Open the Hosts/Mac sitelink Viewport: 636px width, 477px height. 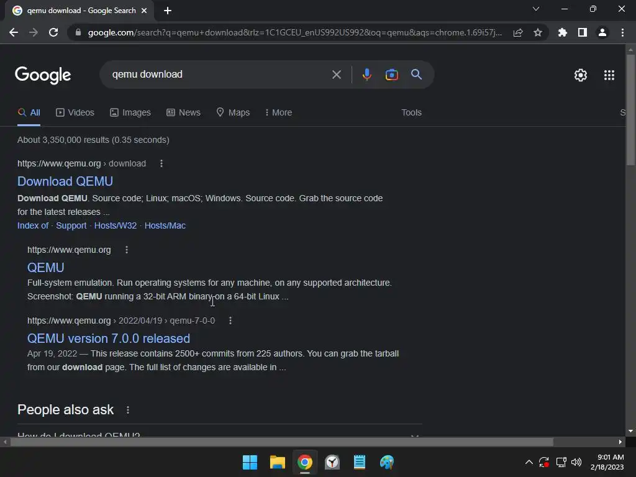point(165,225)
